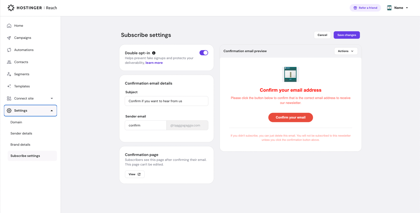Open the Actions dropdown in email preview

coord(346,51)
